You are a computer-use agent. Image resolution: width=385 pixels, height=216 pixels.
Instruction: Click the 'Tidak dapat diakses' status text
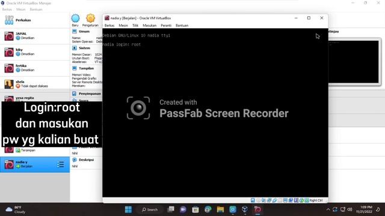pyautogui.click(x=34, y=86)
